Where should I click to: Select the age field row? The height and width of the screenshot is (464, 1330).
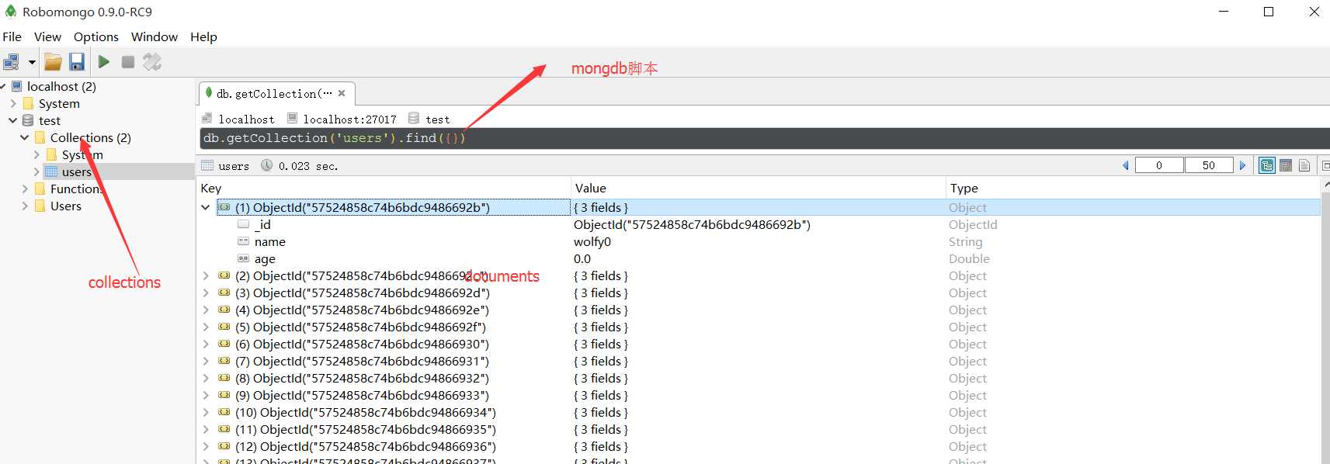pyautogui.click(x=759, y=258)
